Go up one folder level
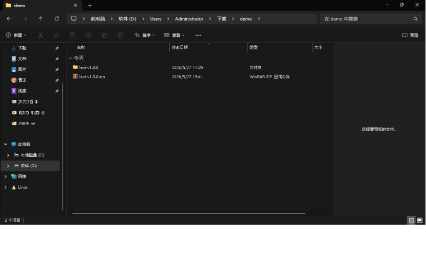Image resolution: width=426 pixels, height=268 pixels. [x=41, y=19]
